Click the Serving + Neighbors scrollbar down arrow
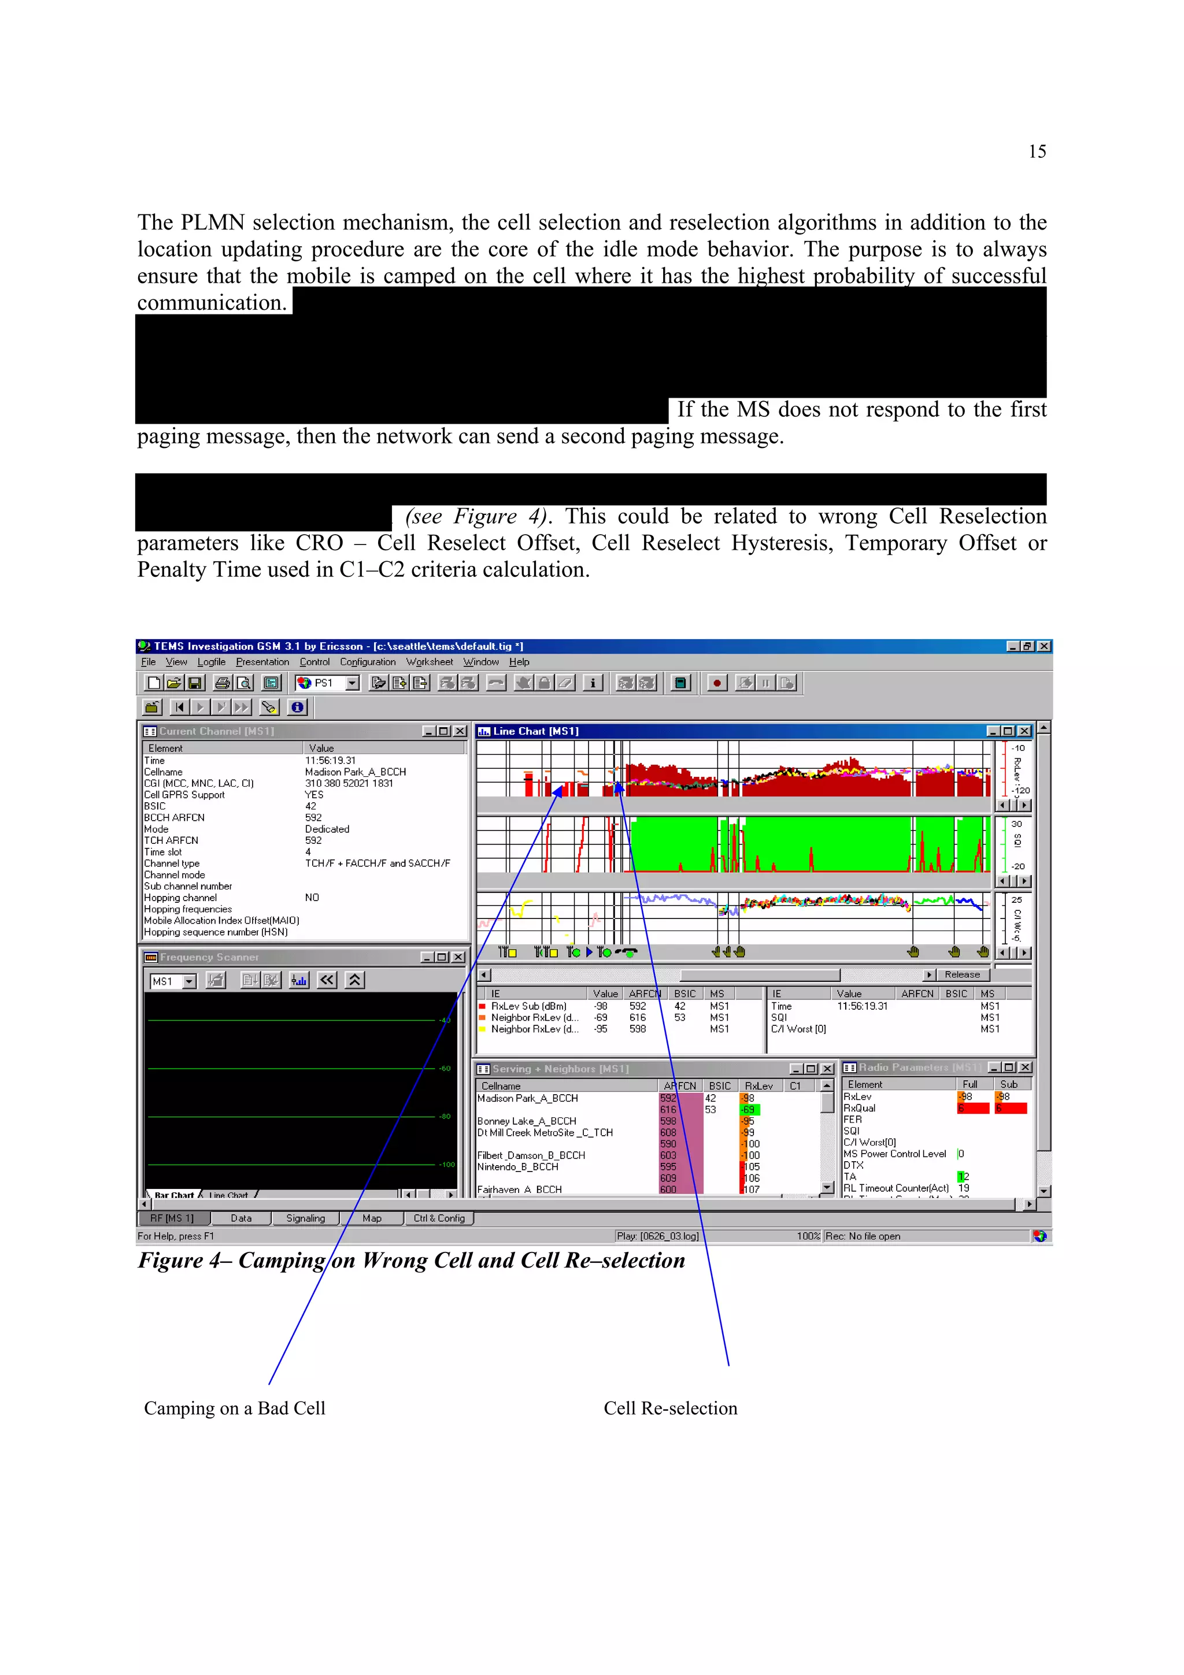The height and width of the screenshot is (1675, 1184). coord(827,1188)
